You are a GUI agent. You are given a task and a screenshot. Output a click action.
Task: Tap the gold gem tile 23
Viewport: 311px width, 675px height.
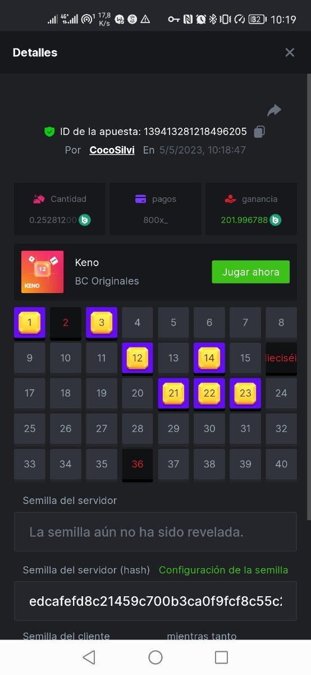click(x=245, y=394)
